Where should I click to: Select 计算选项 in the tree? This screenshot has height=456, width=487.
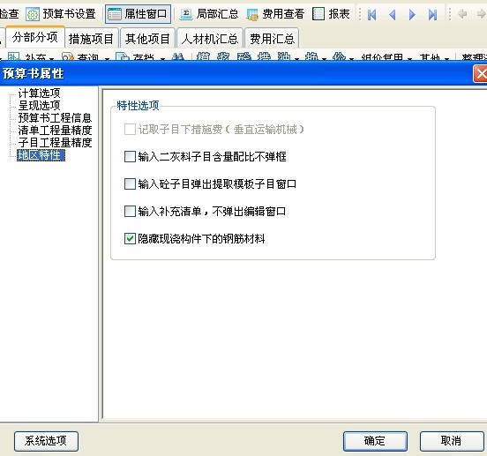pos(39,93)
